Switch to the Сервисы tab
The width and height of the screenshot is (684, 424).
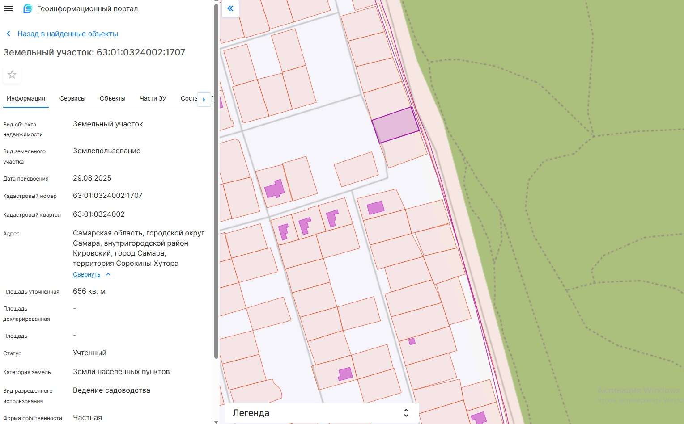(x=72, y=98)
